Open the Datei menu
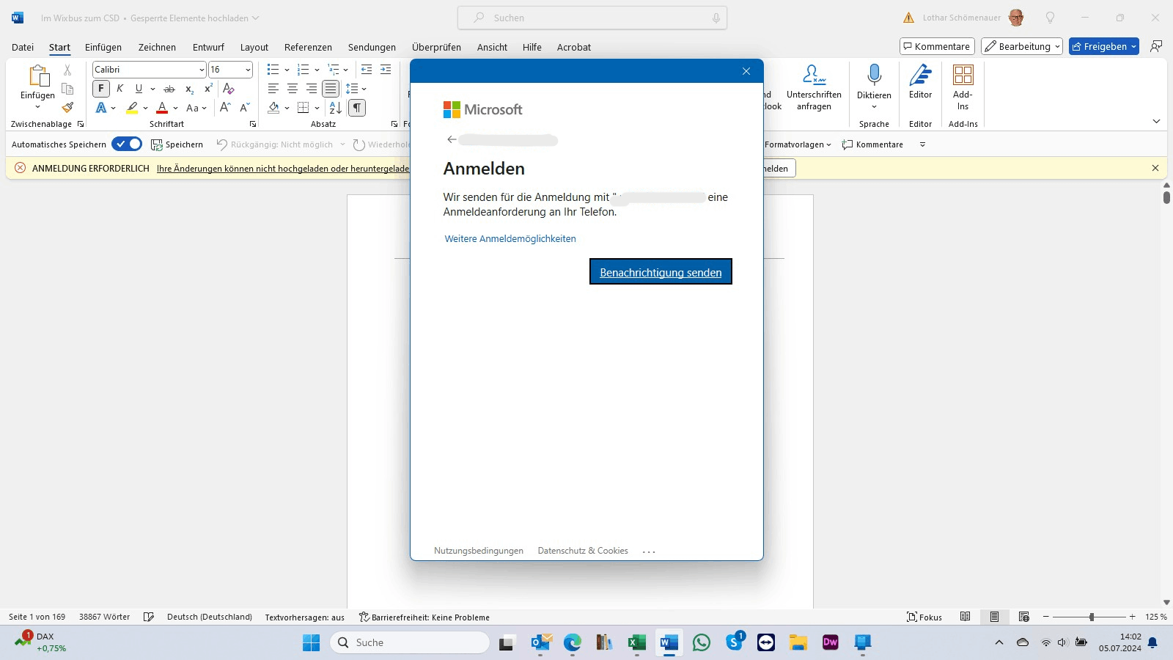 pyautogui.click(x=23, y=47)
